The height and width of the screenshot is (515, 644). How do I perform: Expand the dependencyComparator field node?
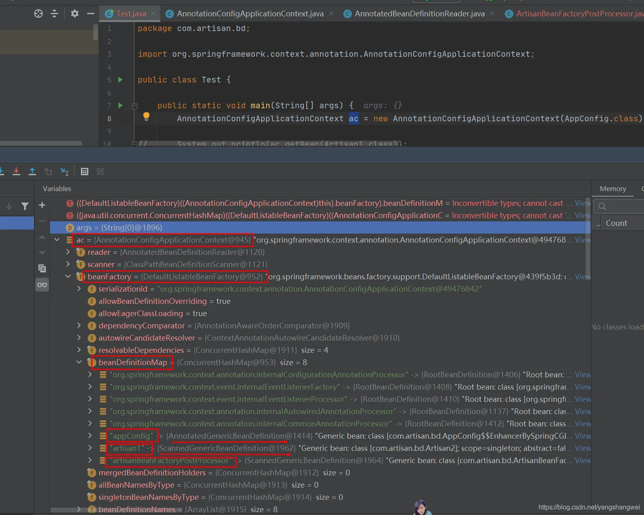79,325
